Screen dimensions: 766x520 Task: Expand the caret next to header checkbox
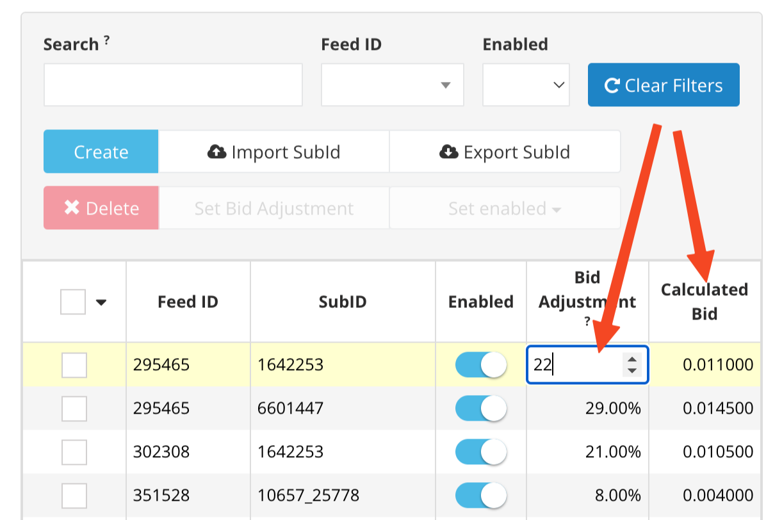(101, 302)
